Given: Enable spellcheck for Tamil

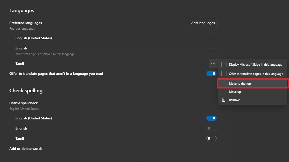Looking at the screenshot, I should (211, 138).
